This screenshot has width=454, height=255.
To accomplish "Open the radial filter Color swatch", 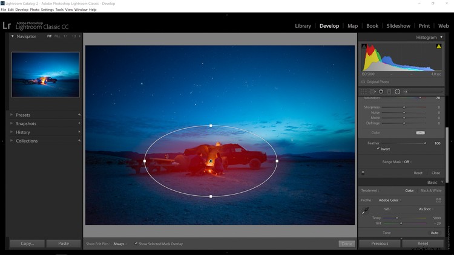I will coord(421,133).
